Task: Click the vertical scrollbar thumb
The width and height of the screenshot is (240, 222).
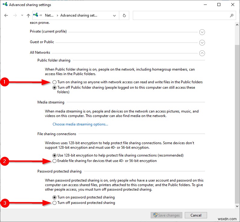Action: (237, 124)
